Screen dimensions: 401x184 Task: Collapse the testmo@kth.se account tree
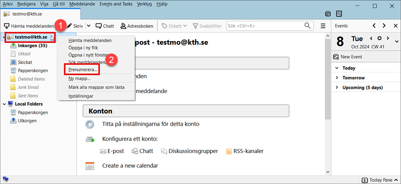pyautogui.click(x=4, y=37)
